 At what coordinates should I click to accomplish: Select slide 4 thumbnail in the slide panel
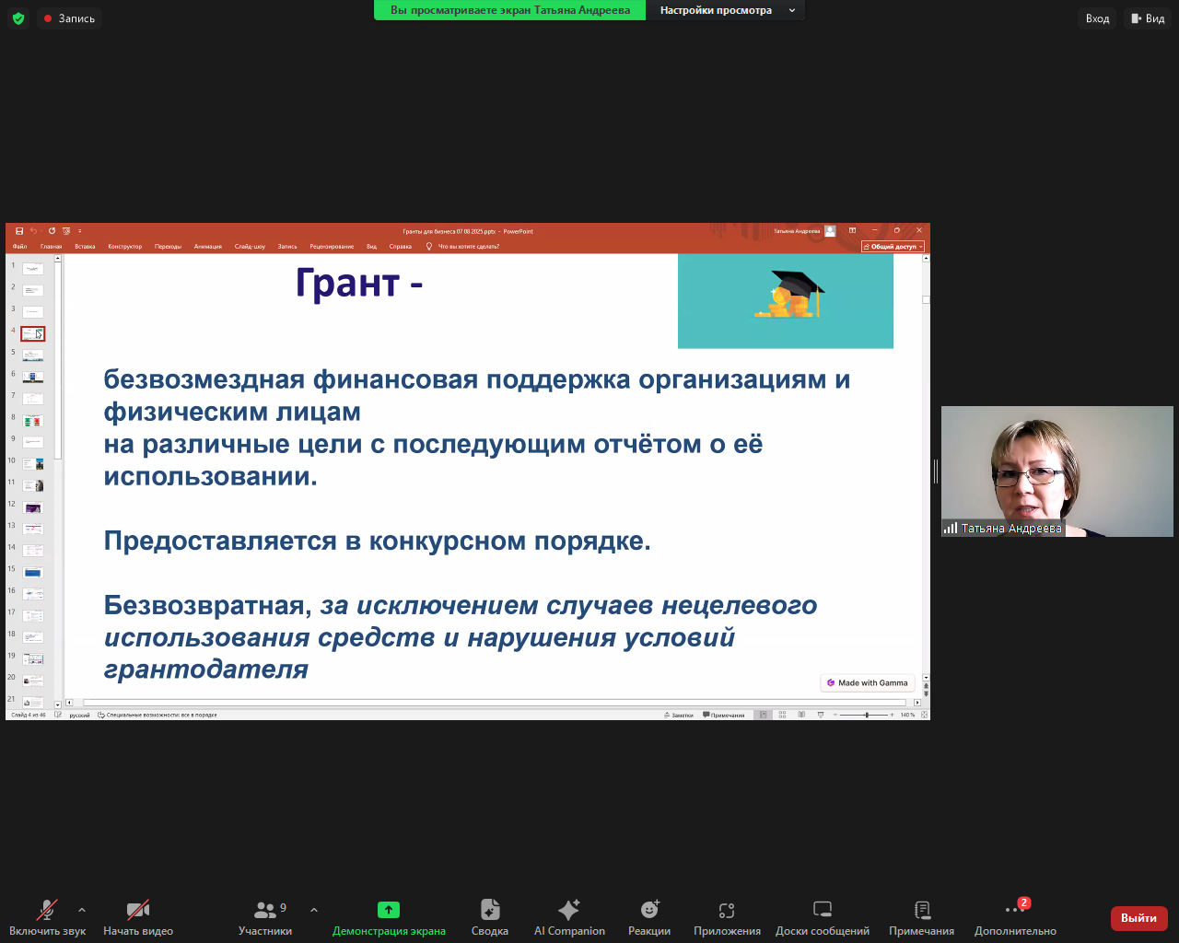(x=33, y=333)
